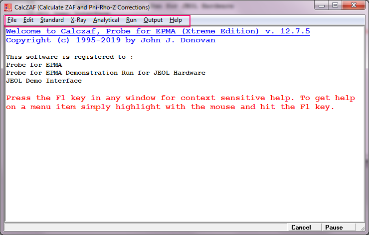369x235 pixels.
Task: Maximize the CalcZAF window
Action: click(x=335, y=5)
